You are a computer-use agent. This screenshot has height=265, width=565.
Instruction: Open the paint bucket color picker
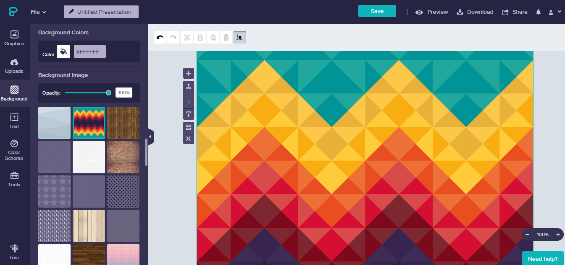tap(63, 51)
